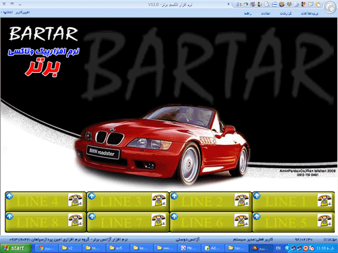The height and width of the screenshot is (253, 338).
Task: Expand the quick access toolbar customize arrow
Action: click(228, 4)
